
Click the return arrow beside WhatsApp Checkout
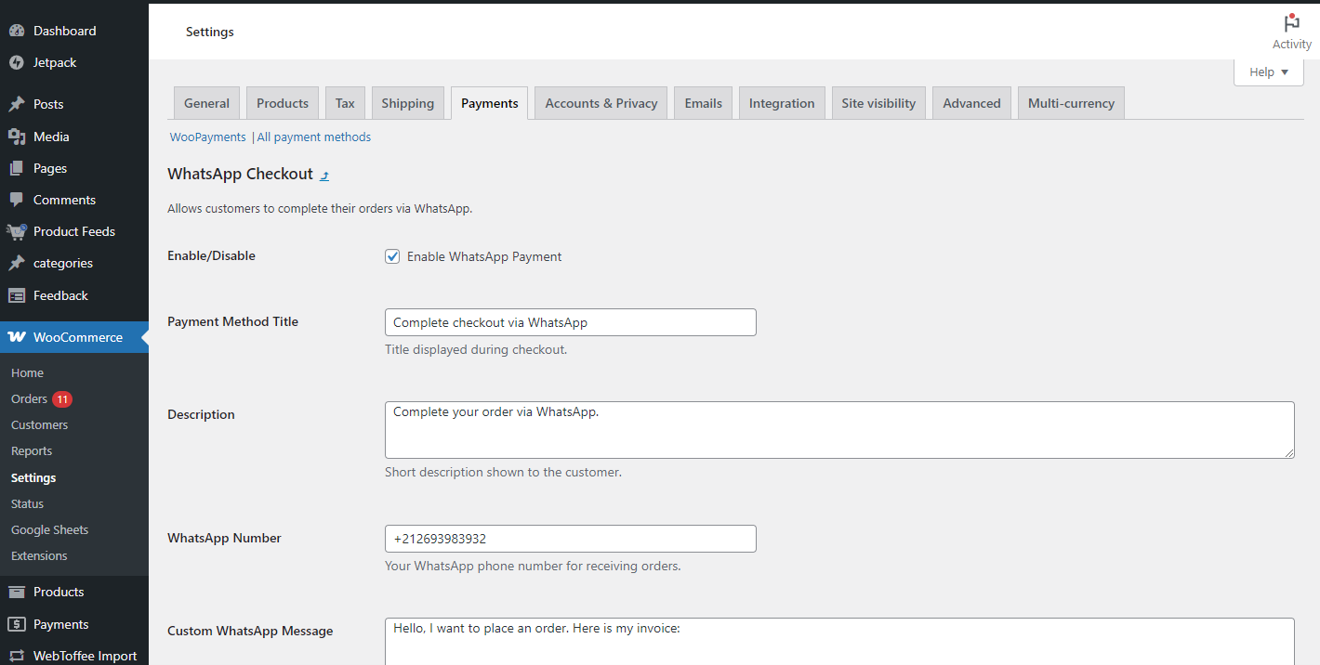point(324,176)
